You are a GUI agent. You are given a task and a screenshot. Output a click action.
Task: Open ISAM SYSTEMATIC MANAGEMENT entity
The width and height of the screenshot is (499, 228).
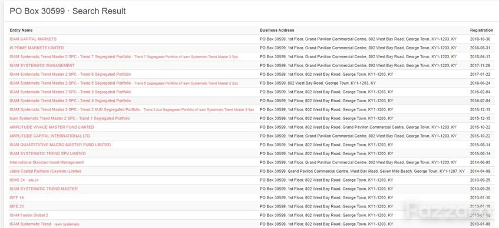(42, 65)
